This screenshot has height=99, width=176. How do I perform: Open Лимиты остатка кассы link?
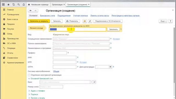pos(100,16)
